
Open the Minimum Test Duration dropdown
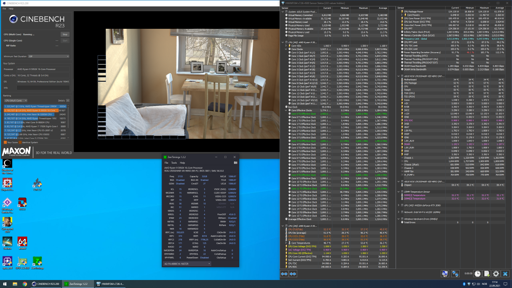click(48, 56)
